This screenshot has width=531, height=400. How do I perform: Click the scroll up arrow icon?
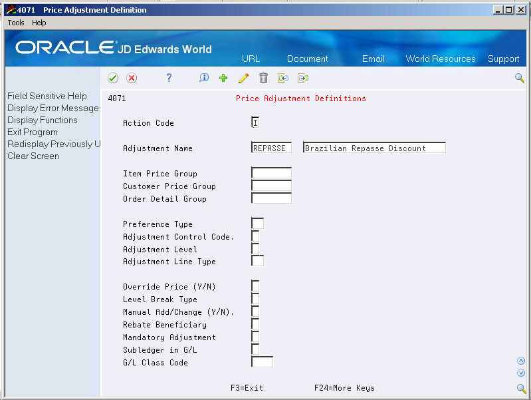point(521,361)
